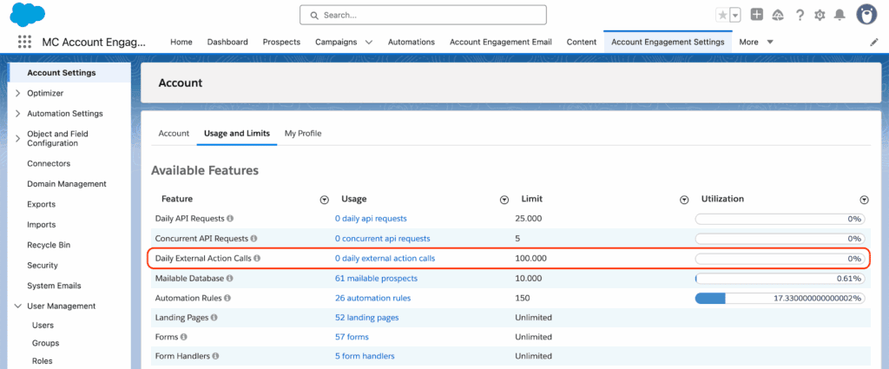Screen dimensions: 889x369
Task: Open Recycle Bin in the sidebar
Action: (49, 245)
